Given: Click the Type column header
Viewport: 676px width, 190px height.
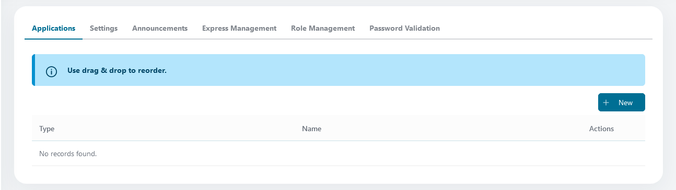Looking at the screenshot, I should (x=47, y=129).
